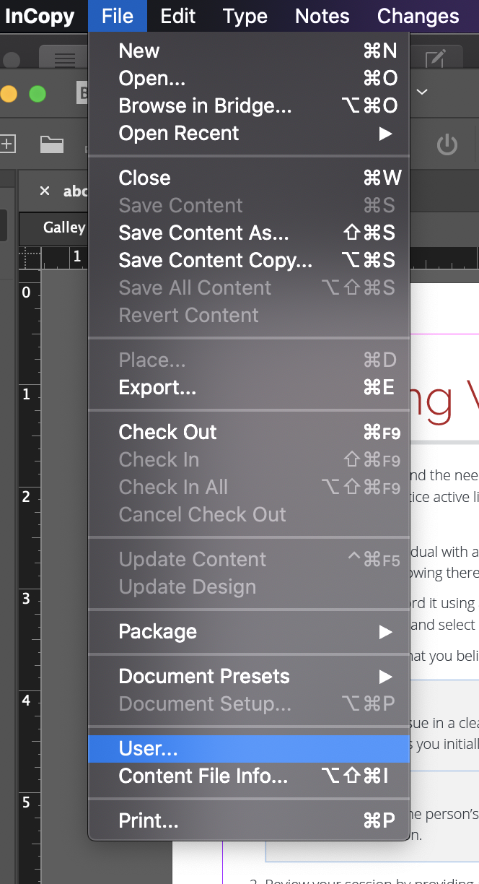The image size is (479, 884).
Task: Click the pencil edit icon at top right
Action: point(435,59)
